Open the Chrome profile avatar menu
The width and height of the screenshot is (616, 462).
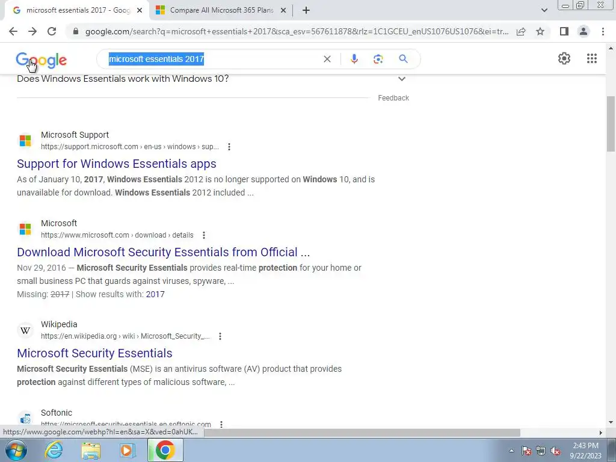(584, 31)
